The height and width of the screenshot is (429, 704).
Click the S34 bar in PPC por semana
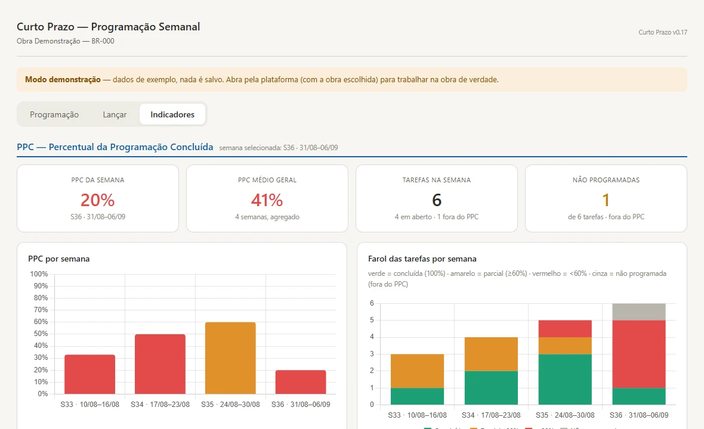[160, 364]
